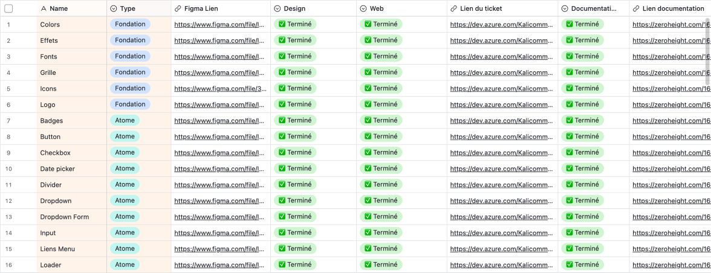Click the text-field icon beside Name header
The image size is (711, 273).
pos(44,8)
